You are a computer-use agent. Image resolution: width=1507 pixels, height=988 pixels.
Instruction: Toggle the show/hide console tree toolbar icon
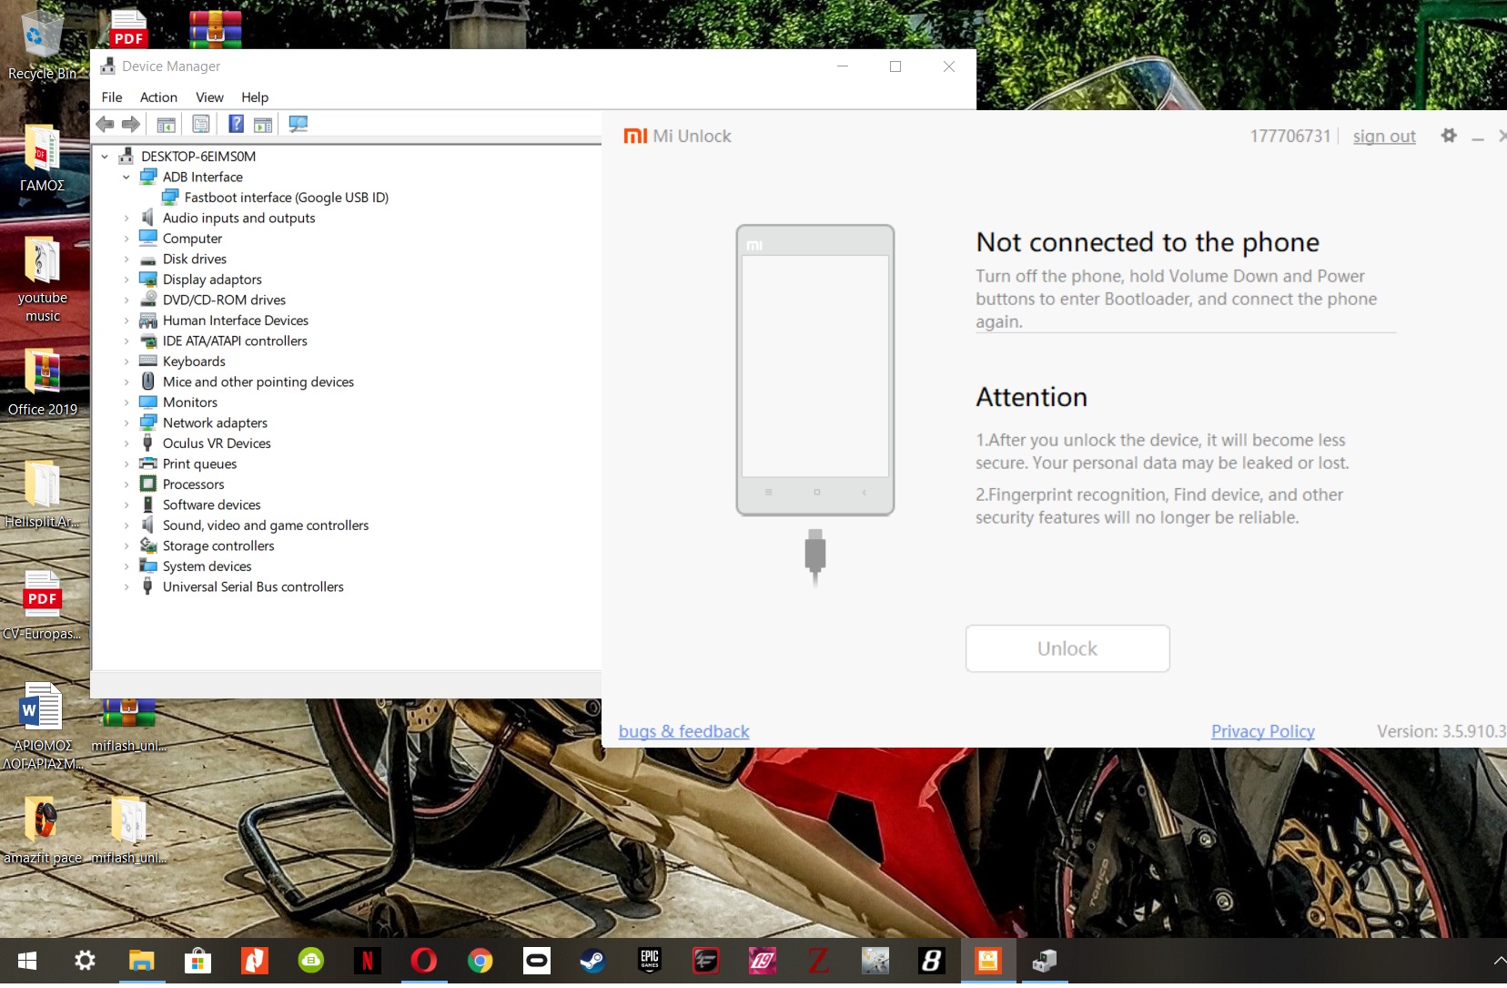[x=166, y=124]
